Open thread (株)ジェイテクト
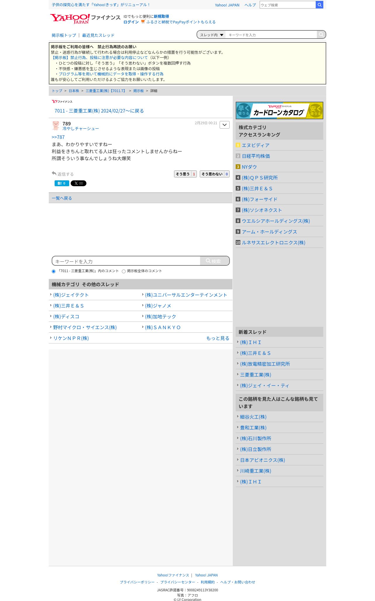Viewport: 375px width, 601px height. (71, 295)
